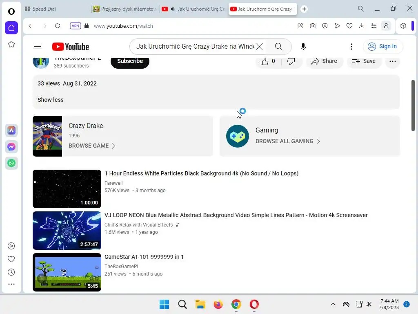Select the active Jak Uruchomić Grę Crazy tab
Image resolution: width=418 pixels, height=314 pixels.
pyautogui.click(x=262, y=9)
